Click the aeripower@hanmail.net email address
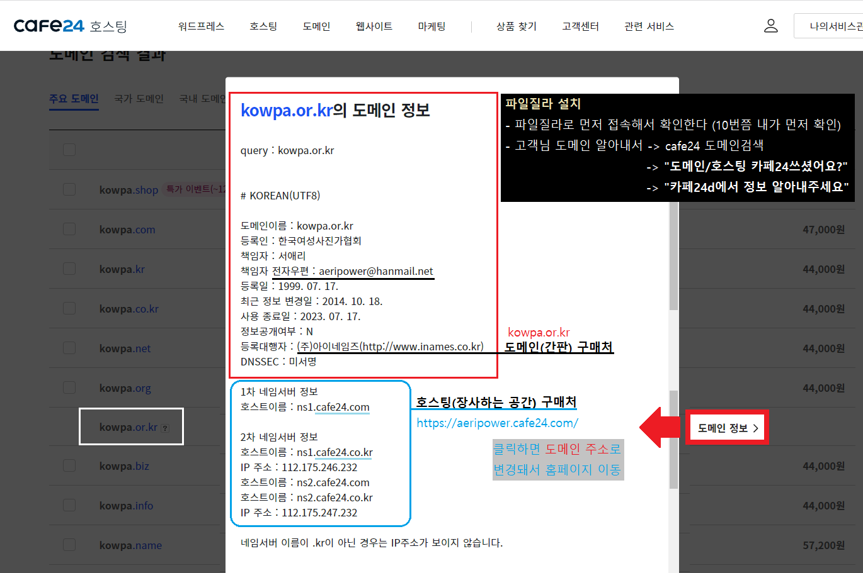The height and width of the screenshot is (573, 863). tap(376, 271)
